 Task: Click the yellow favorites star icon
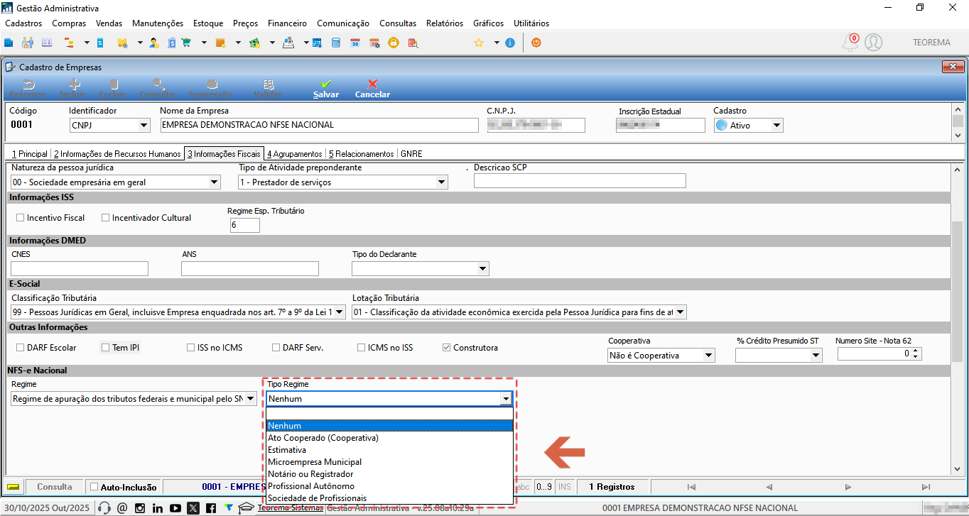479,43
